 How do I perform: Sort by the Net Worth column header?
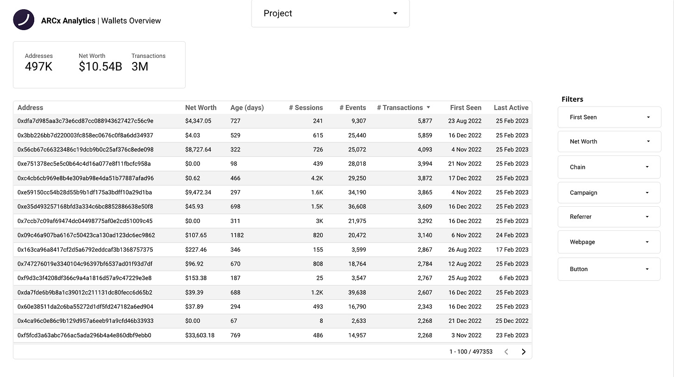201,107
